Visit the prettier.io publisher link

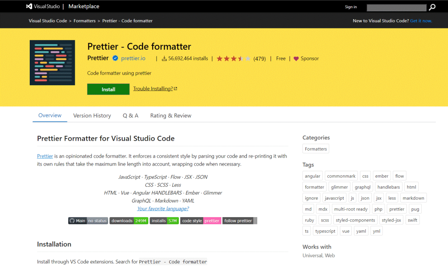tap(133, 58)
